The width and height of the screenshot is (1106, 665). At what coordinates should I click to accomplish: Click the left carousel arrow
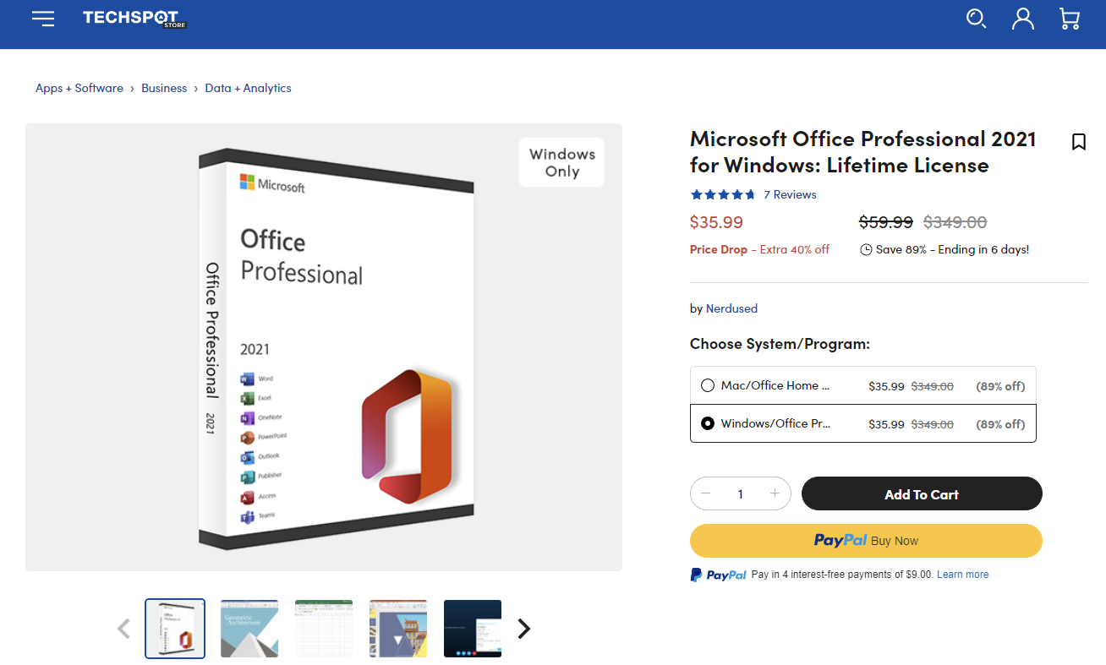[x=123, y=629]
